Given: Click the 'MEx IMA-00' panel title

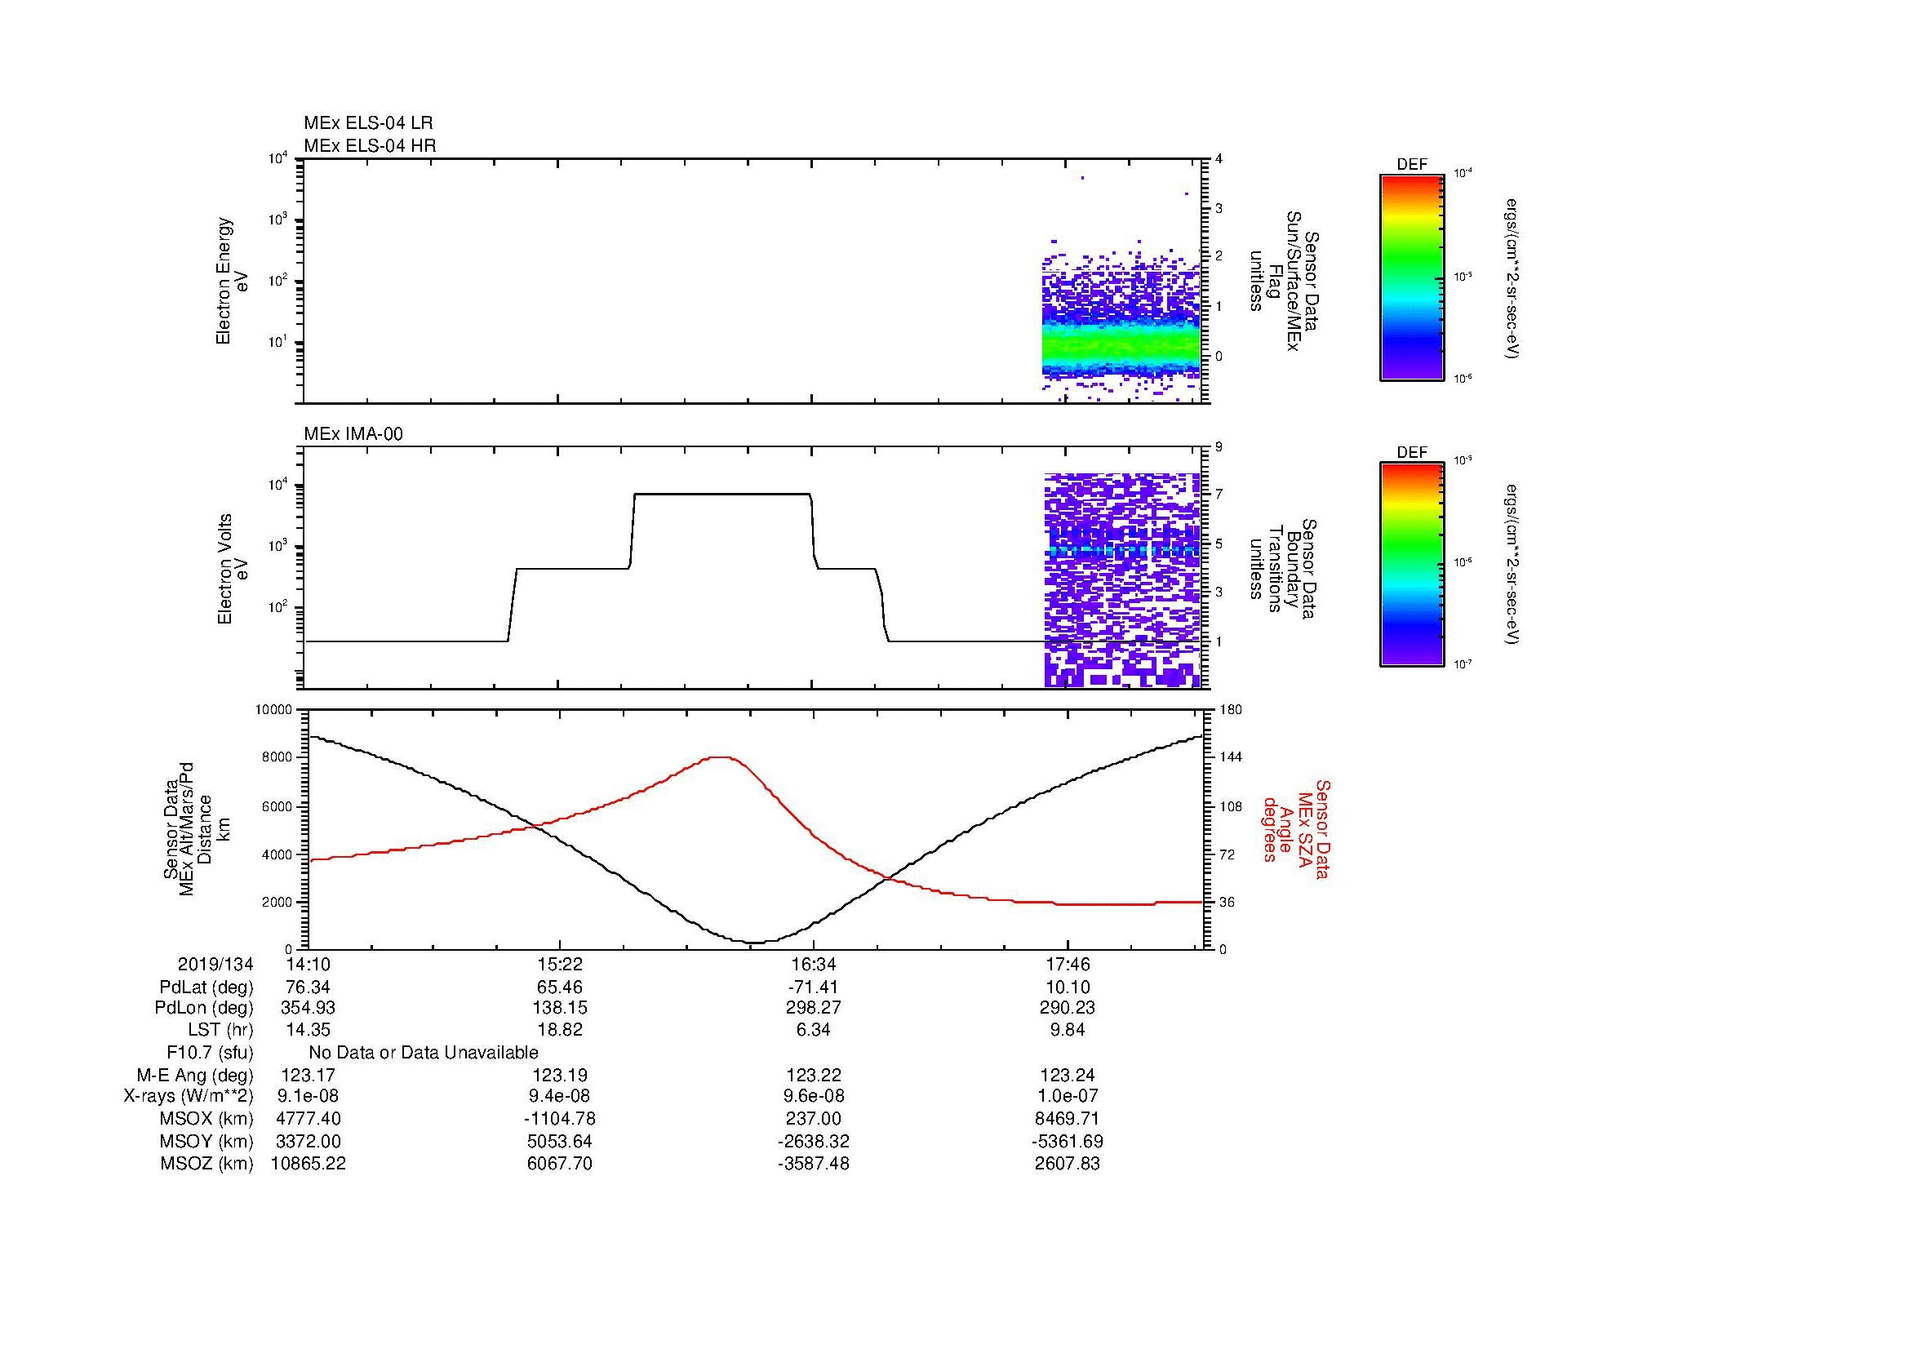Looking at the screenshot, I should (x=353, y=434).
